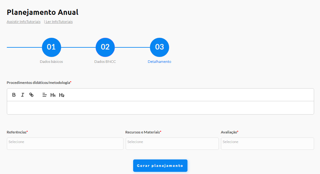
Task: Apply italic formatting in the editor
Action: click(x=22, y=95)
